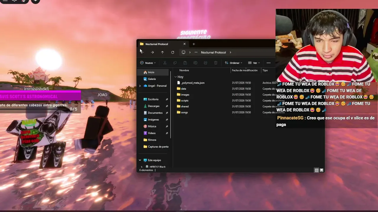The width and height of the screenshot is (378, 212).
Task: Open Videos in quick access
Action: click(152, 133)
